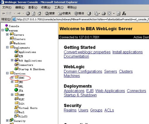The width and height of the screenshot is (149, 124).
Task: Expand the Servers tree node
Action: click(x=7, y=34)
